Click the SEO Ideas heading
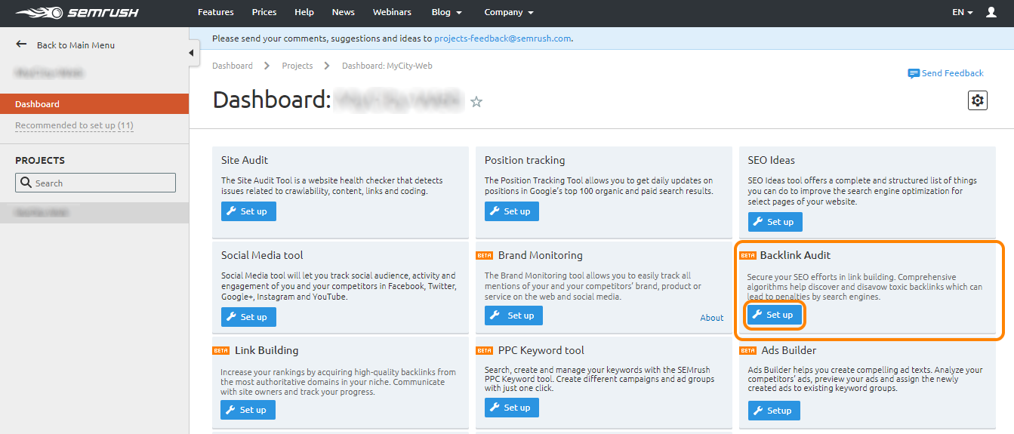This screenshot has width=1014, height=434. [772, 160]
